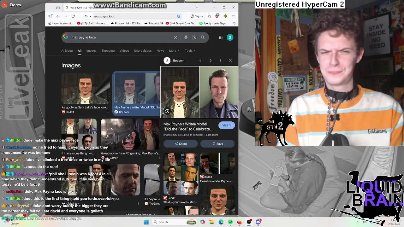Click the Share button
The width and height of the screenshot is (404, 227).
pyautogui.click(x=181, y=144)
